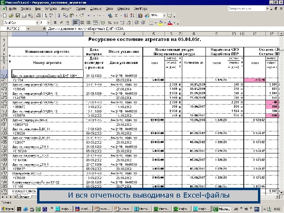Click vertical scrollbar down arrow
The image size is (284, 213).
(x=281, y=192)
